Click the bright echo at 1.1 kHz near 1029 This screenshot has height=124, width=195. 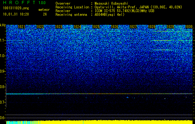[x=161, y=41]
